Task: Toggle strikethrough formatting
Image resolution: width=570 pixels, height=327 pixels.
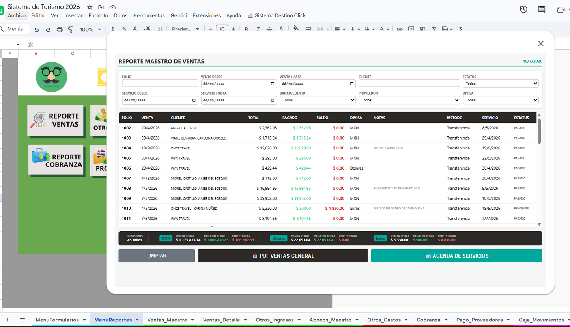Action: click(x=269, y=29)
